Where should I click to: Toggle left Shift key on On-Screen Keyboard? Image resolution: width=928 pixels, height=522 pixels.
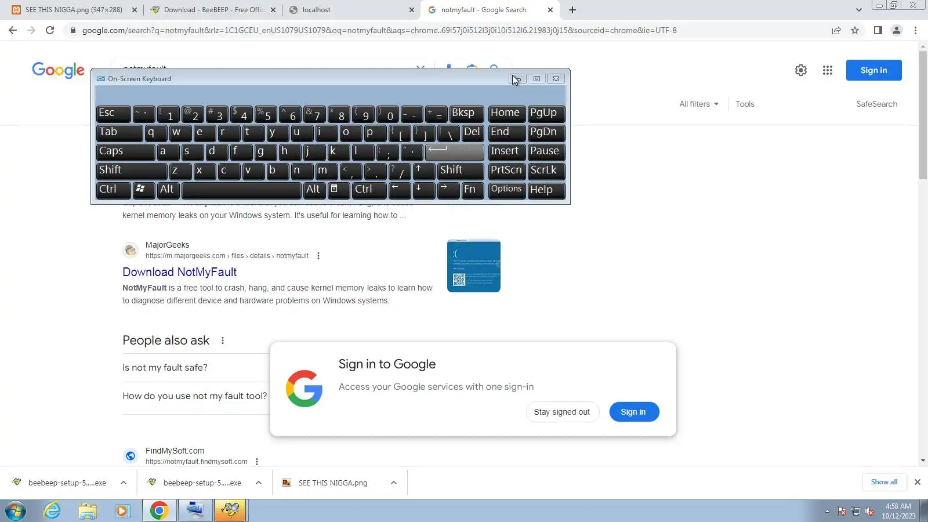132,171
